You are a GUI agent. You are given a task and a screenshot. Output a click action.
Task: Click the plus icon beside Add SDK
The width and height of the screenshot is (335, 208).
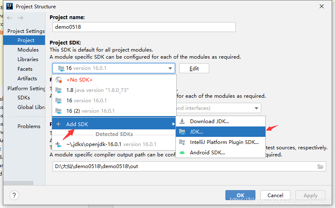point(58,124)
